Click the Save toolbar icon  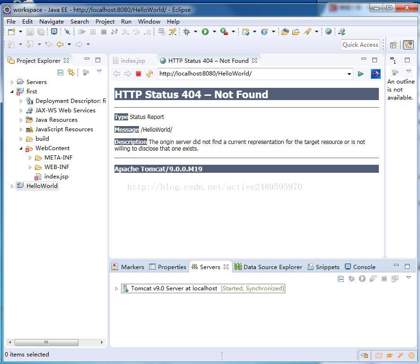(30, 32)
